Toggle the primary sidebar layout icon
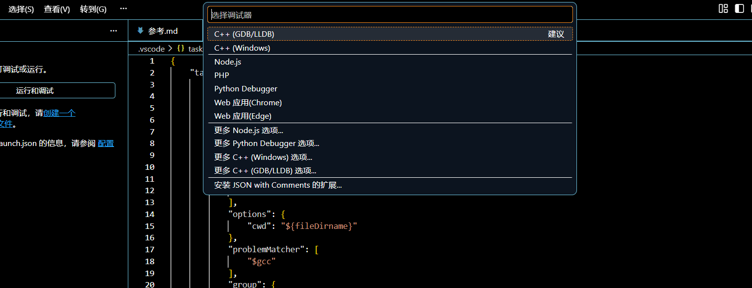The height and width of the screenshot is (288, 752). (739, 8)
